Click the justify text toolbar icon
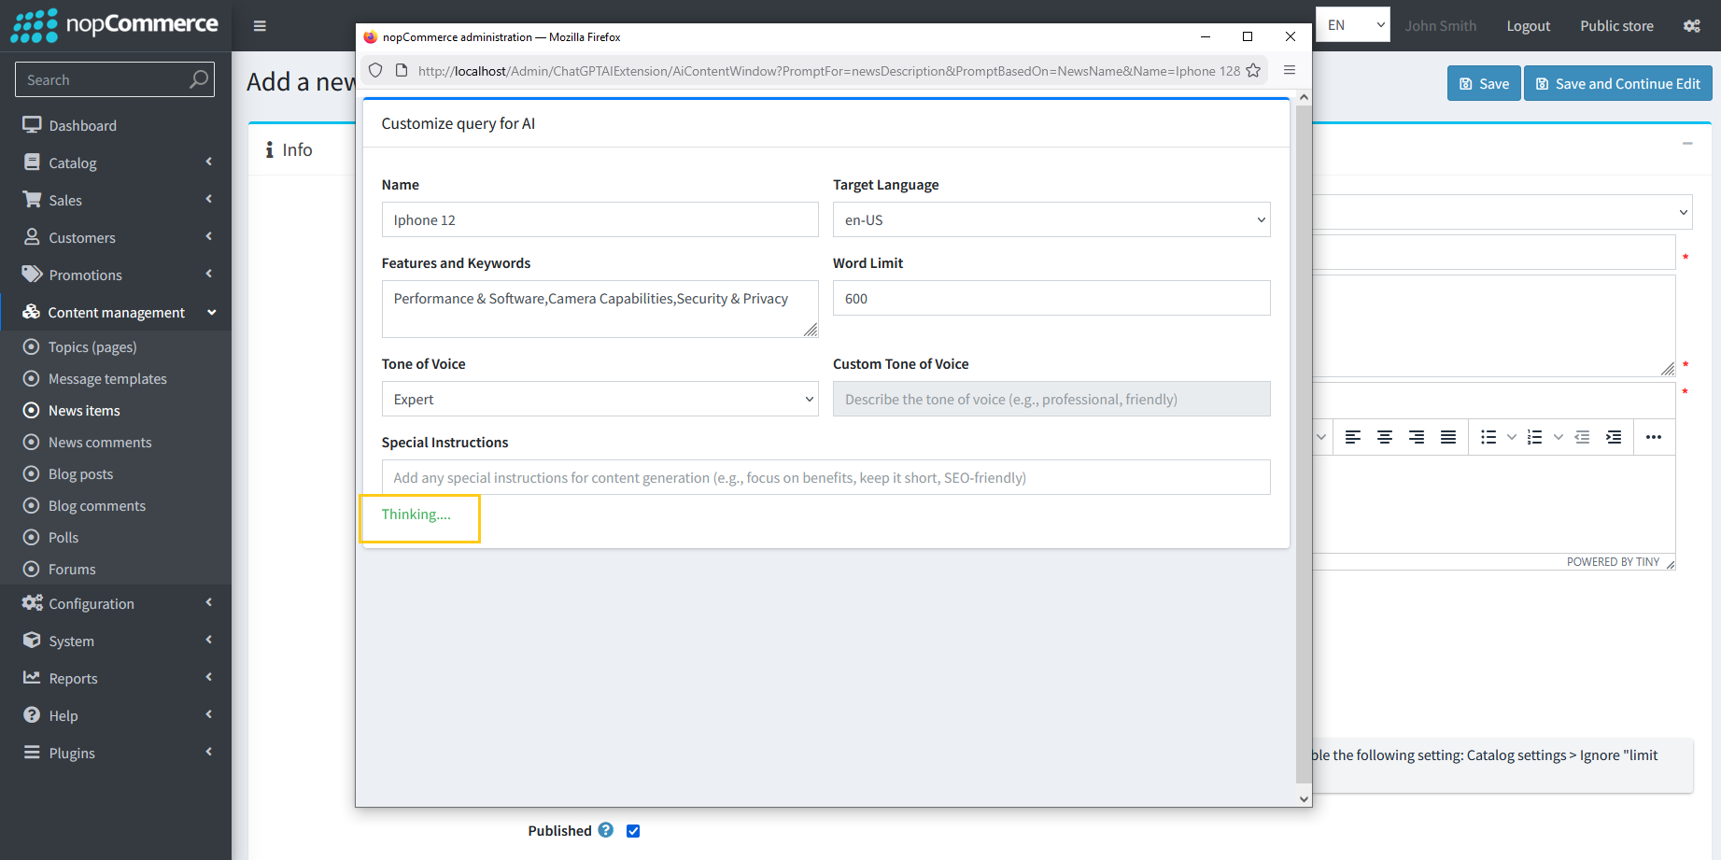The image size is (1721, 860). tap(1448, 437)
